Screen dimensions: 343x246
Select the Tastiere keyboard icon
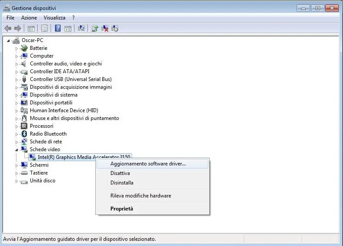click(24, 173)
